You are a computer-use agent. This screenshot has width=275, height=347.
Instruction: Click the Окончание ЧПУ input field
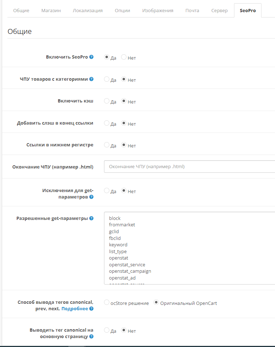coord(190,166)
